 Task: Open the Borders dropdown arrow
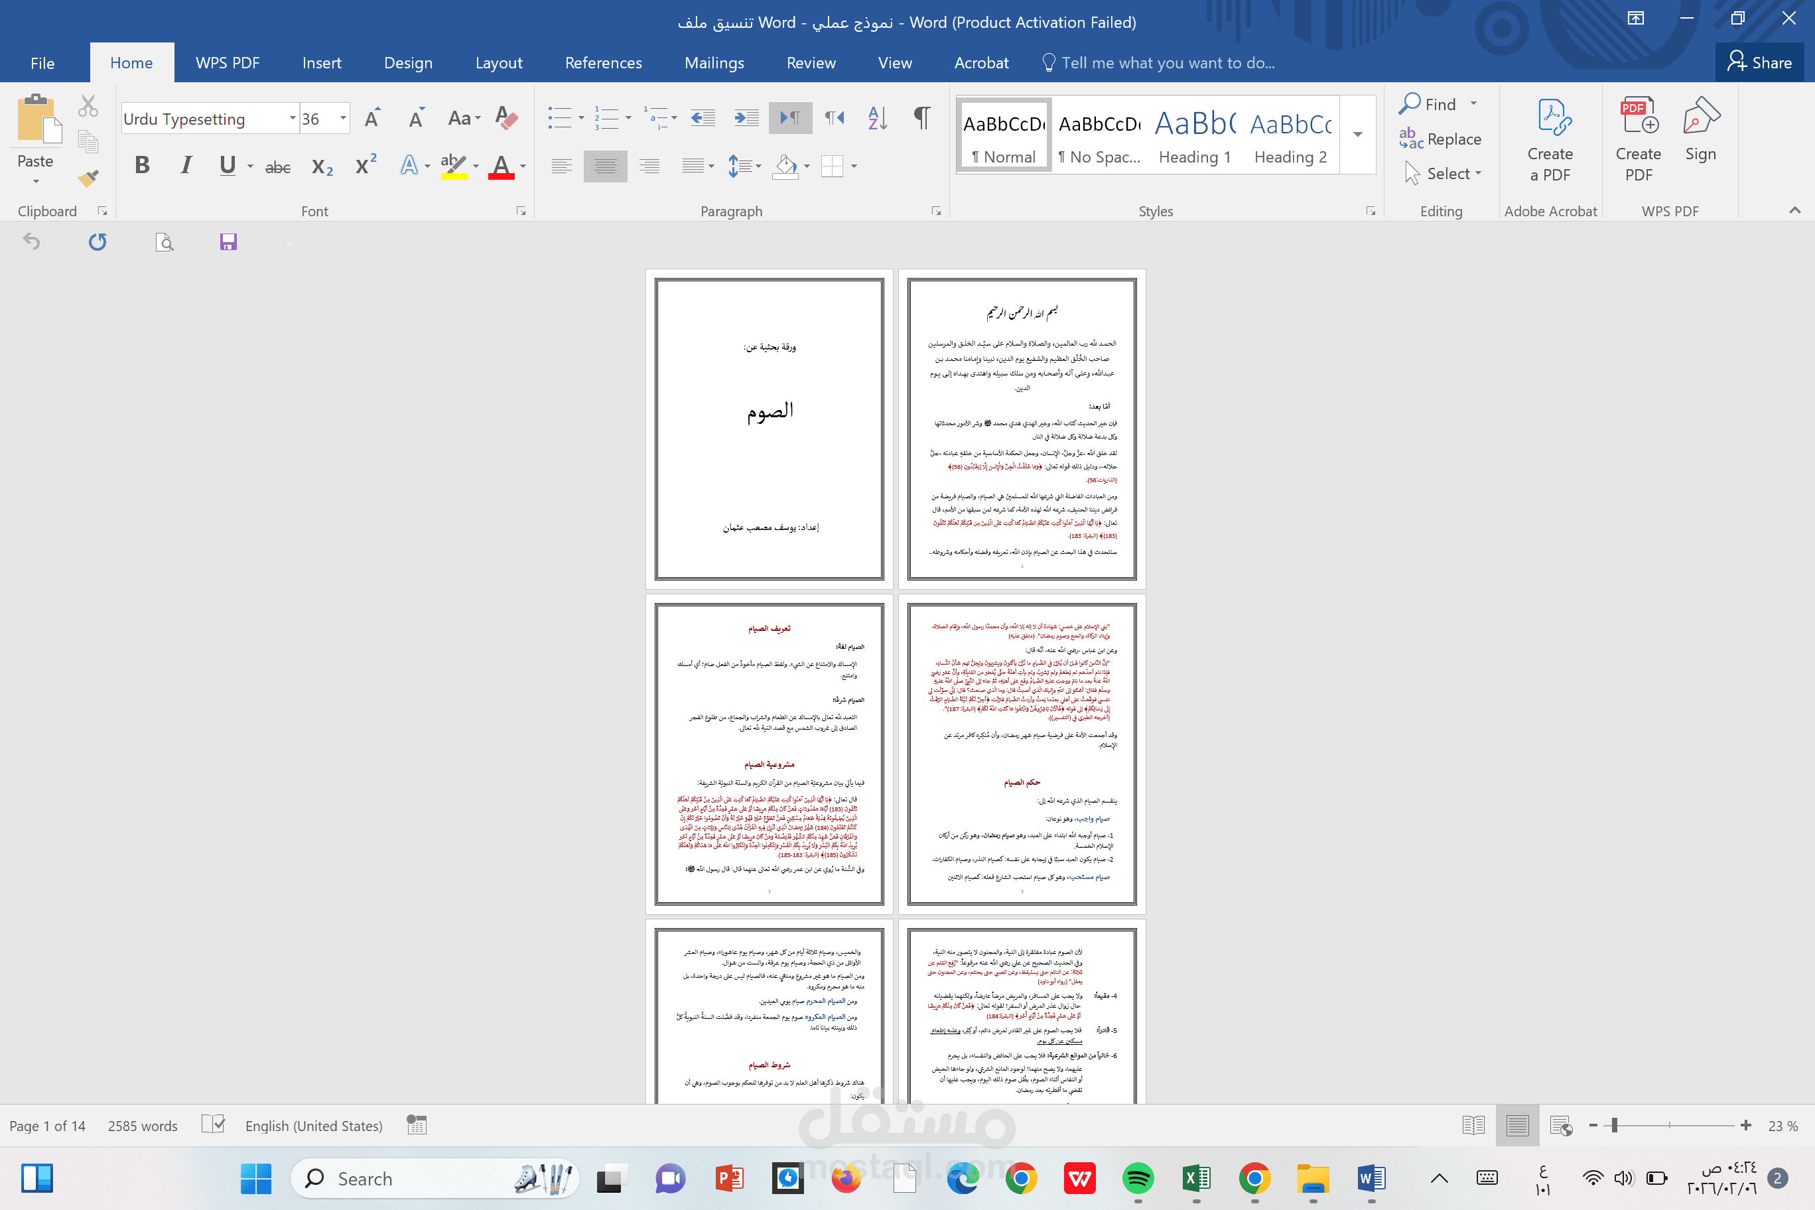pos(854,166)
